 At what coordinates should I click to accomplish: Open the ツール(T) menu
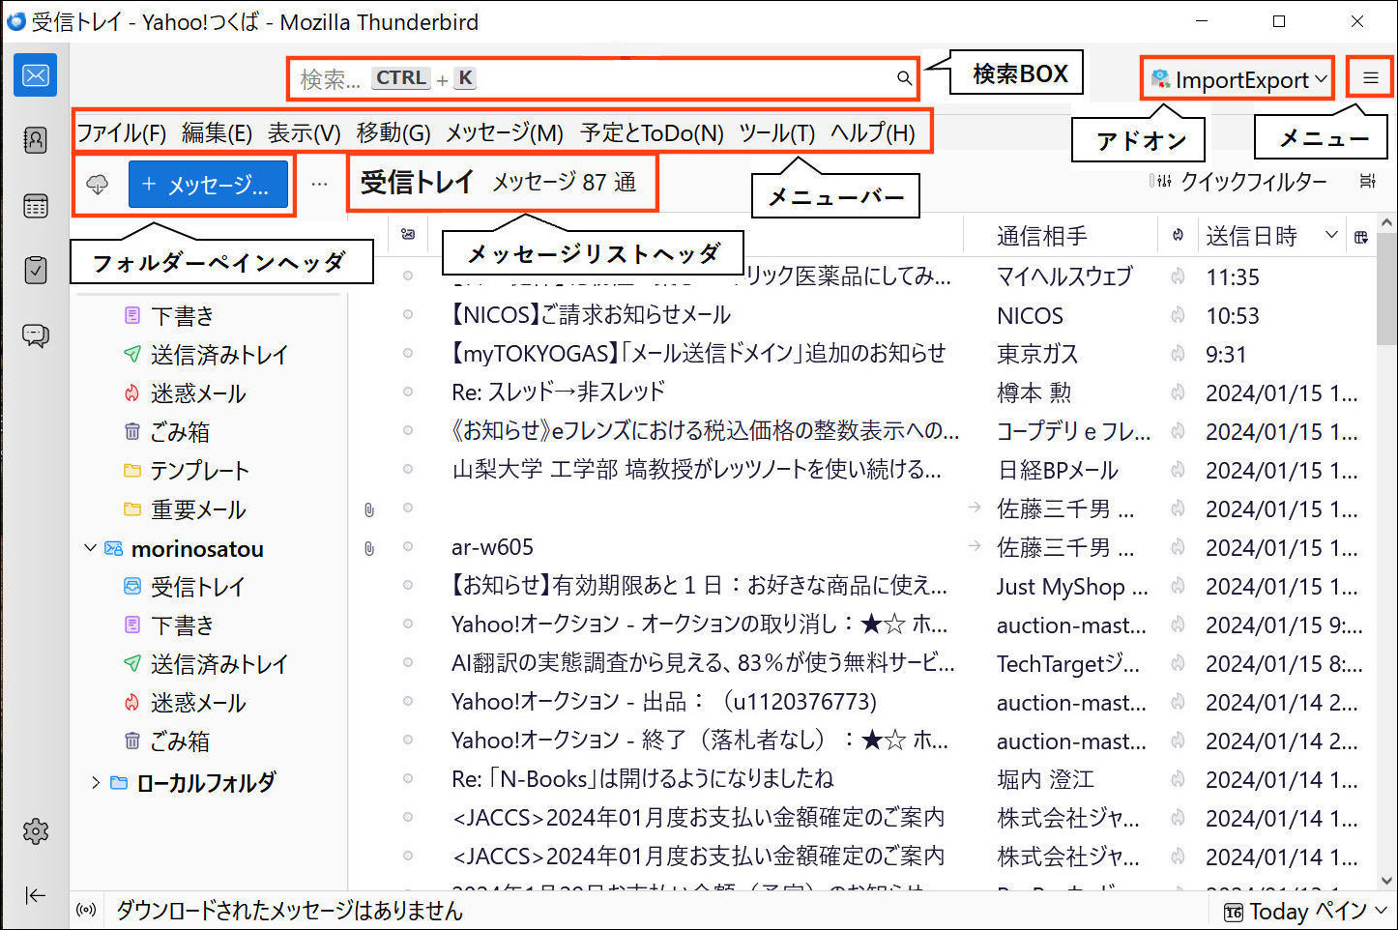tap(776, 132)
